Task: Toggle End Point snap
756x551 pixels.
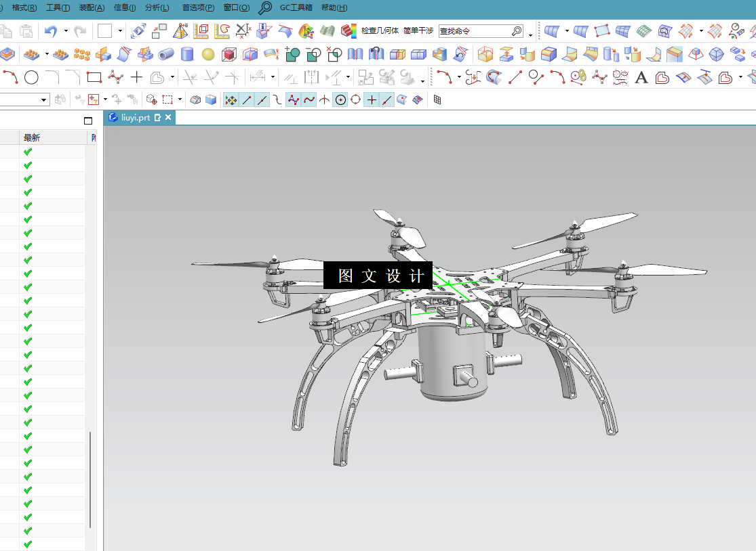Action: 246,100
